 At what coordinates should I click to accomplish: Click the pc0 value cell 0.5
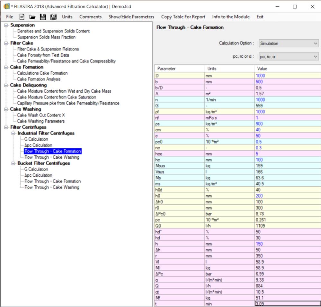[x=288, y=142]
